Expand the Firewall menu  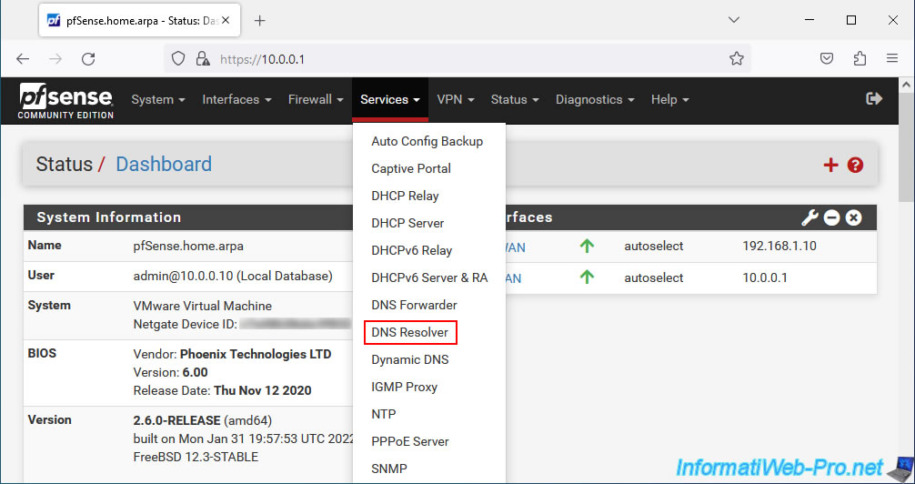(x=316, y=100)
